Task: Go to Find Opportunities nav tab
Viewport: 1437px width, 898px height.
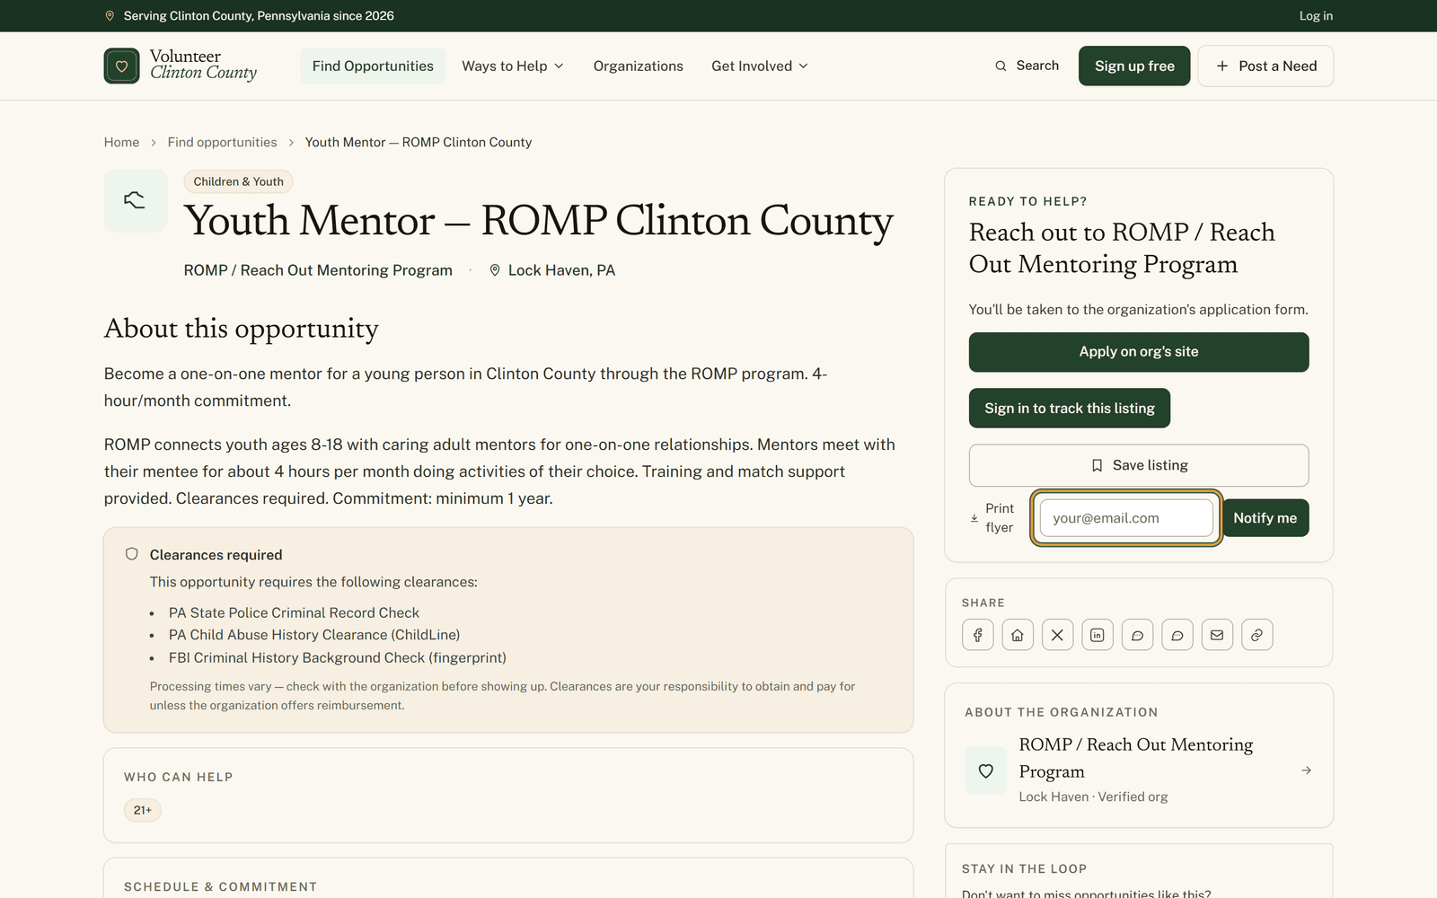Action: click(373, 66)
